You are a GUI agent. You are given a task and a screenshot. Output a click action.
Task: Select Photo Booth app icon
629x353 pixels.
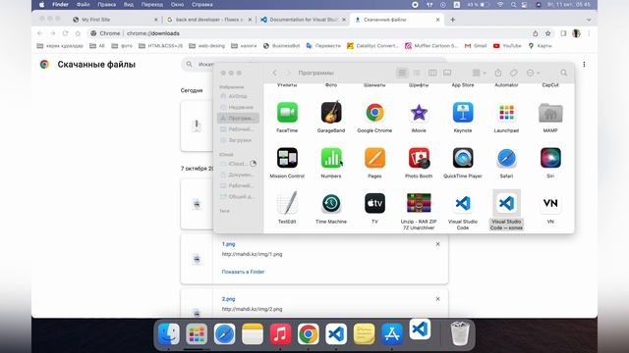[x=419, y=158]
